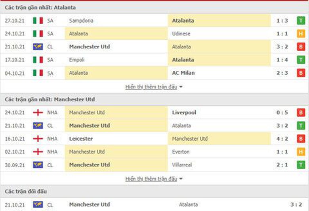Viewport: 309px width, 211px height.
Task: Click the 1 : 4 Empoli match score
Action: click(x=282, y=60)
